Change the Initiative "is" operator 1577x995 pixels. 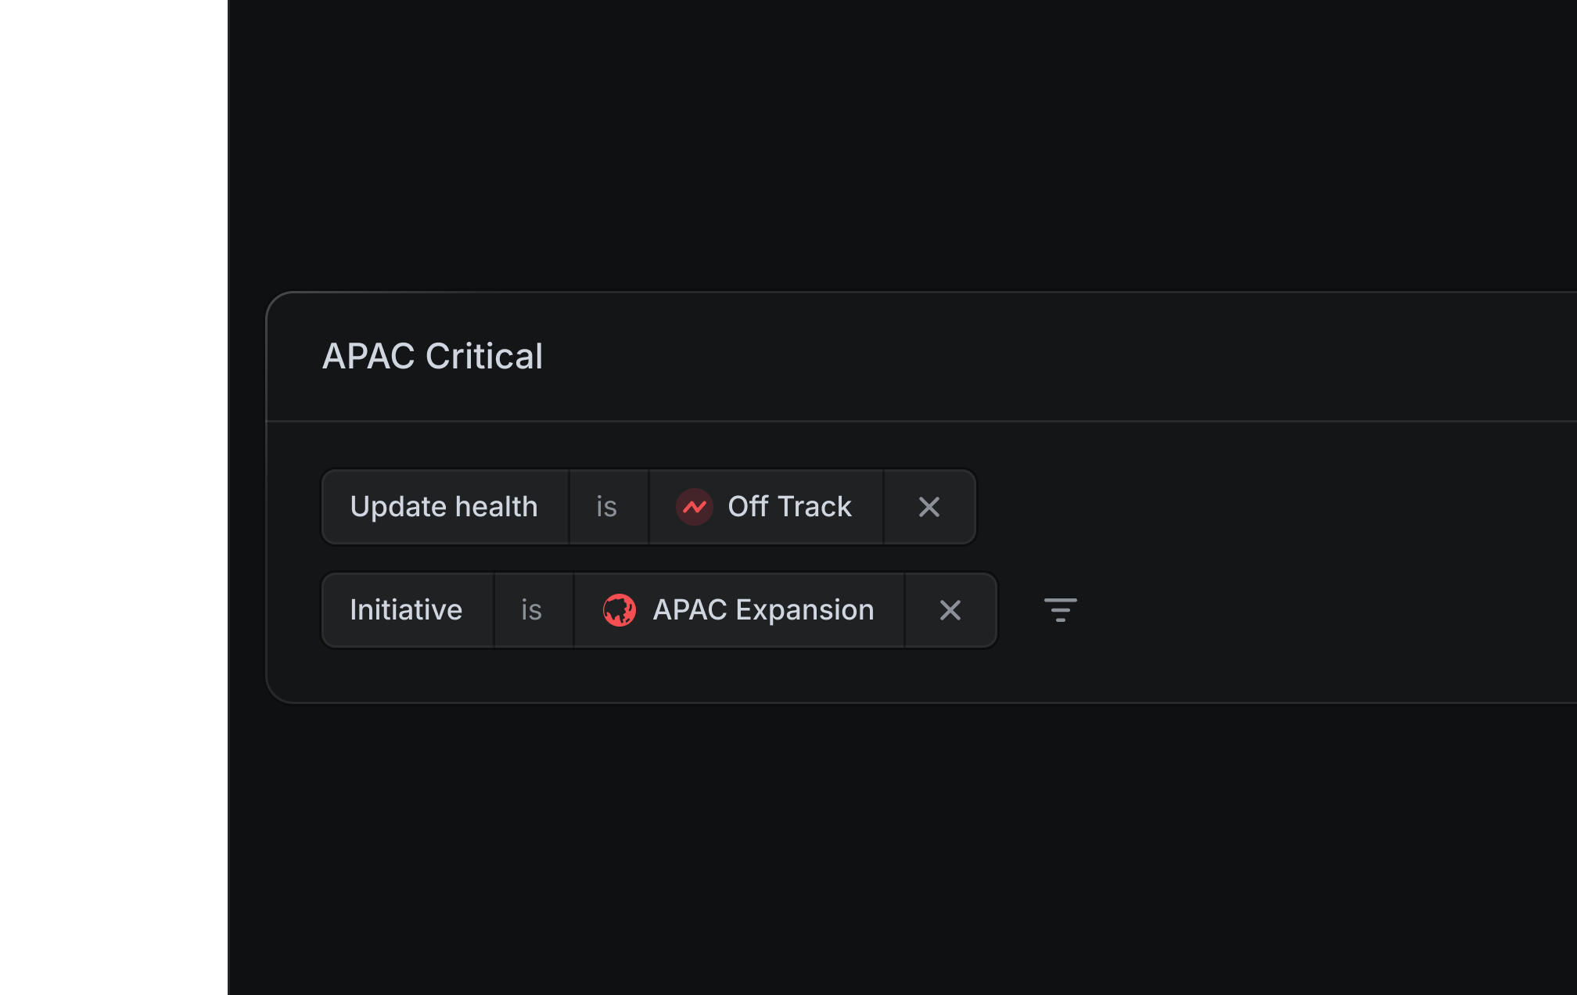pyautogui.click(x=532, y=610)
